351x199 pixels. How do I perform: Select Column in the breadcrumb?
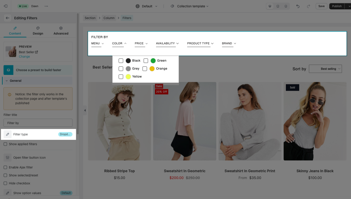coord(109,18)
